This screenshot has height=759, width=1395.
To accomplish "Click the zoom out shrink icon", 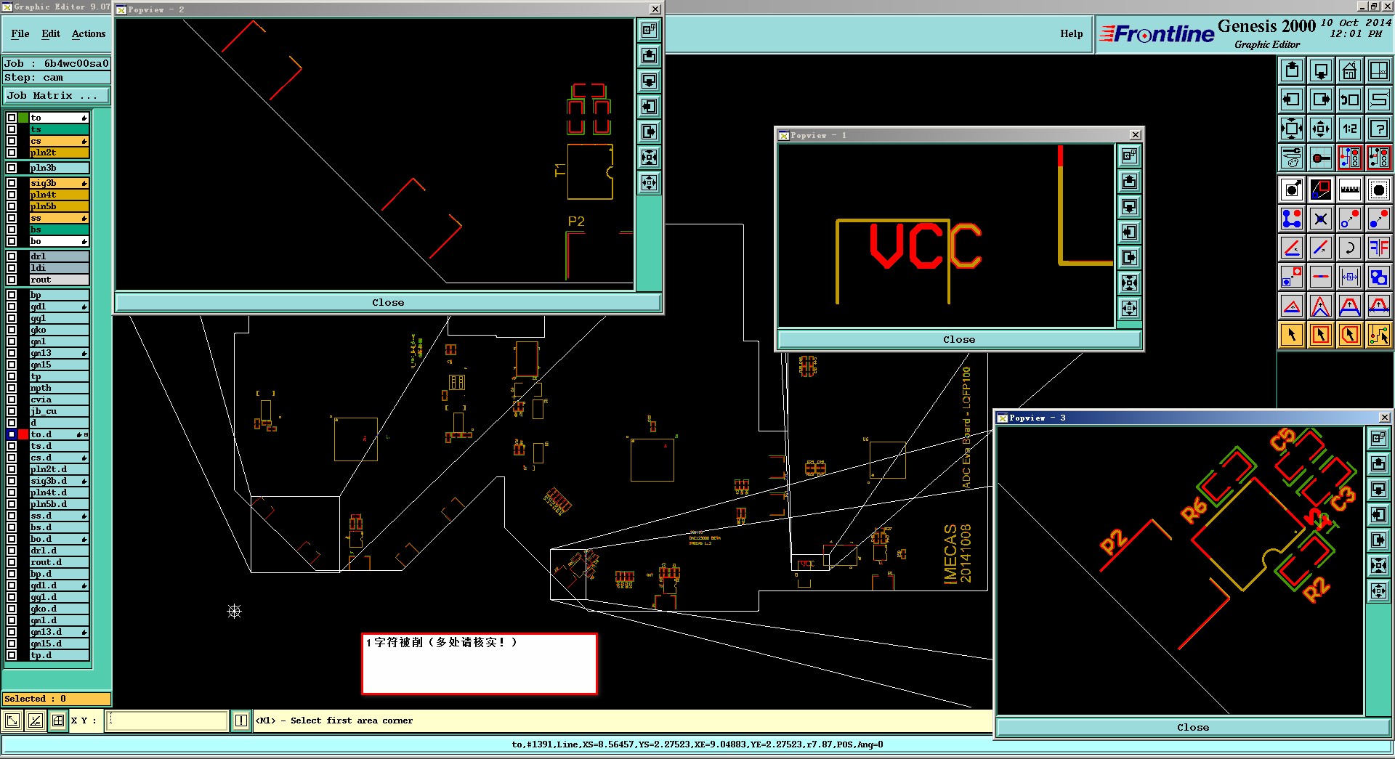I will tap(1321, 129).
